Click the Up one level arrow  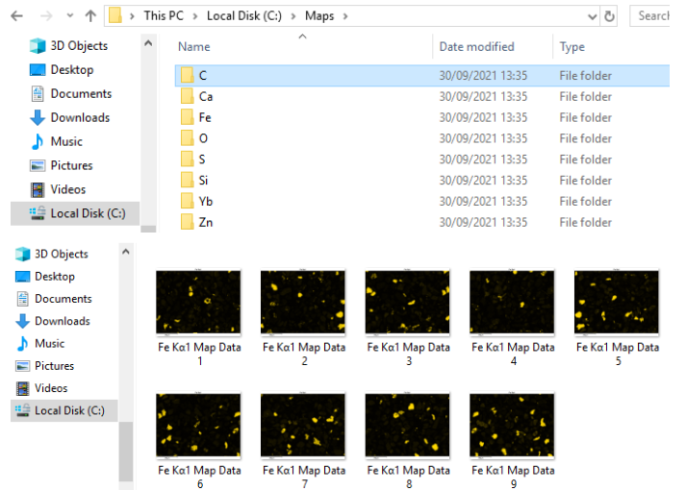pyautogui.click(x=90, y=16)
